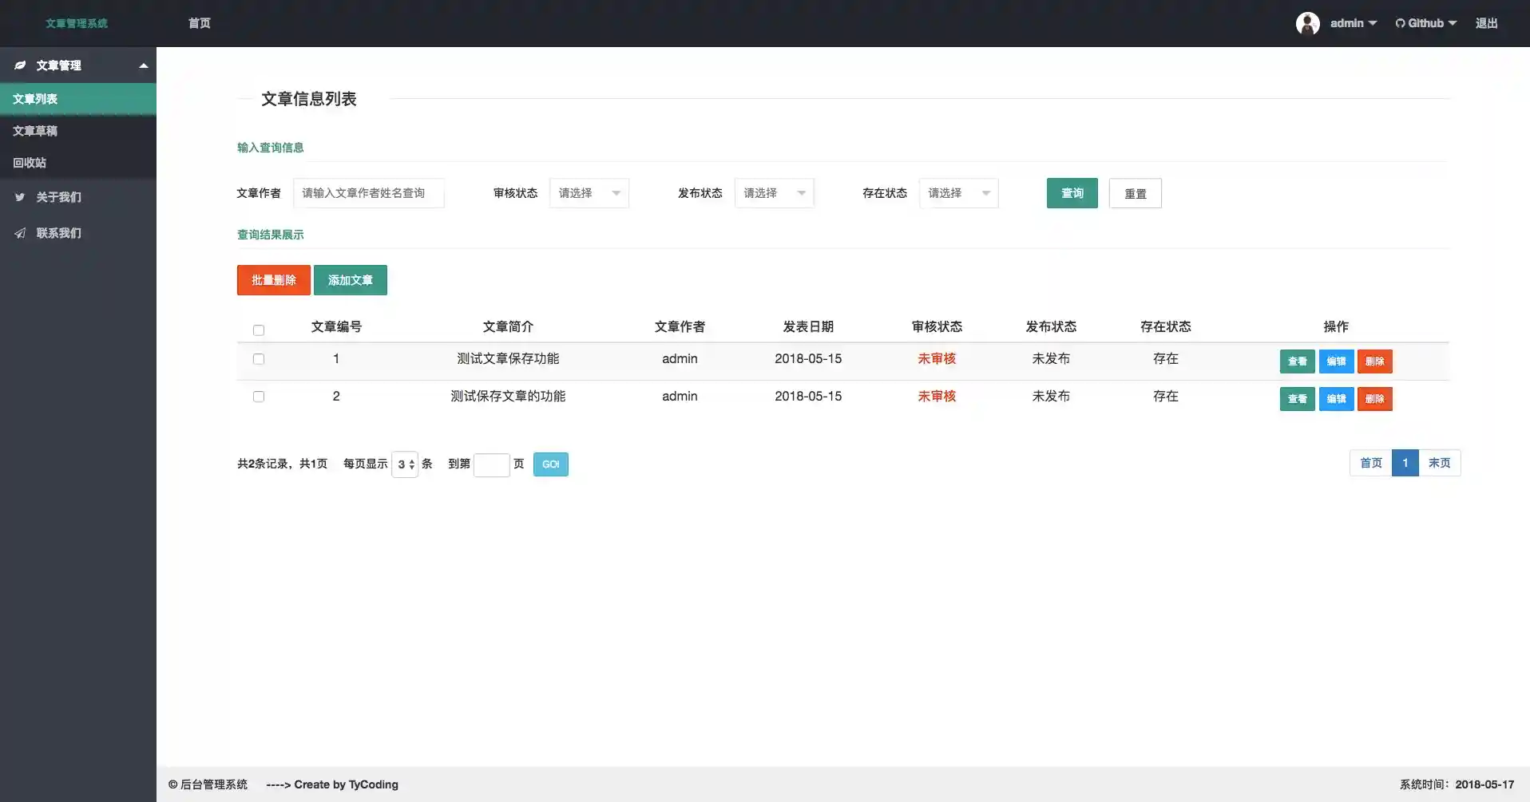The height and width of the screenshot is (802, 1530).
Task: Collapse the 文章管理 sidebar section arrow
Action: point(144,65)
